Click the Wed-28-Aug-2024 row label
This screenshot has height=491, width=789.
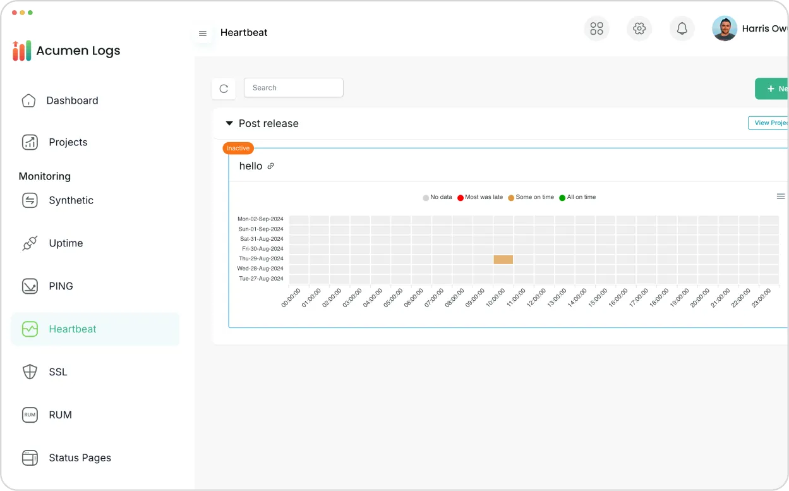pos(260,269)
